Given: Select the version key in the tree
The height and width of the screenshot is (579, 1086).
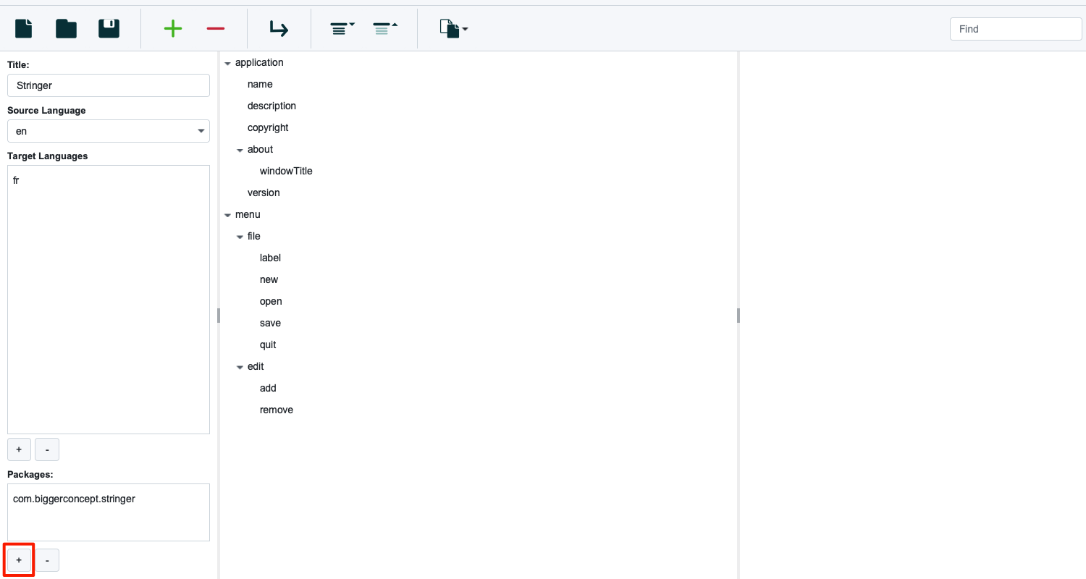Looking at the screenshot, I should [x=264, y=193].
